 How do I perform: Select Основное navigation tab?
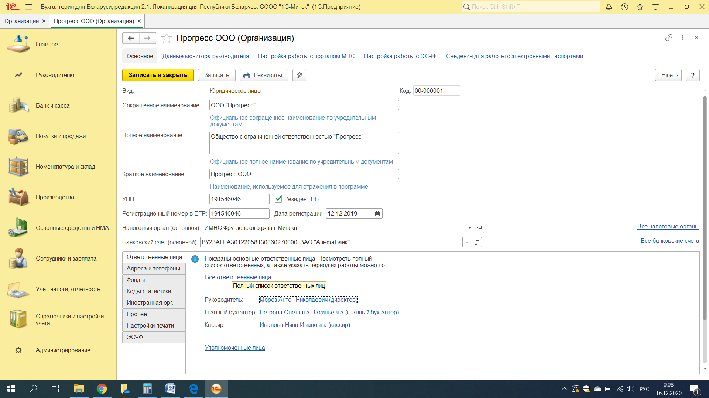pyautogui.click(x=140, y=56)
